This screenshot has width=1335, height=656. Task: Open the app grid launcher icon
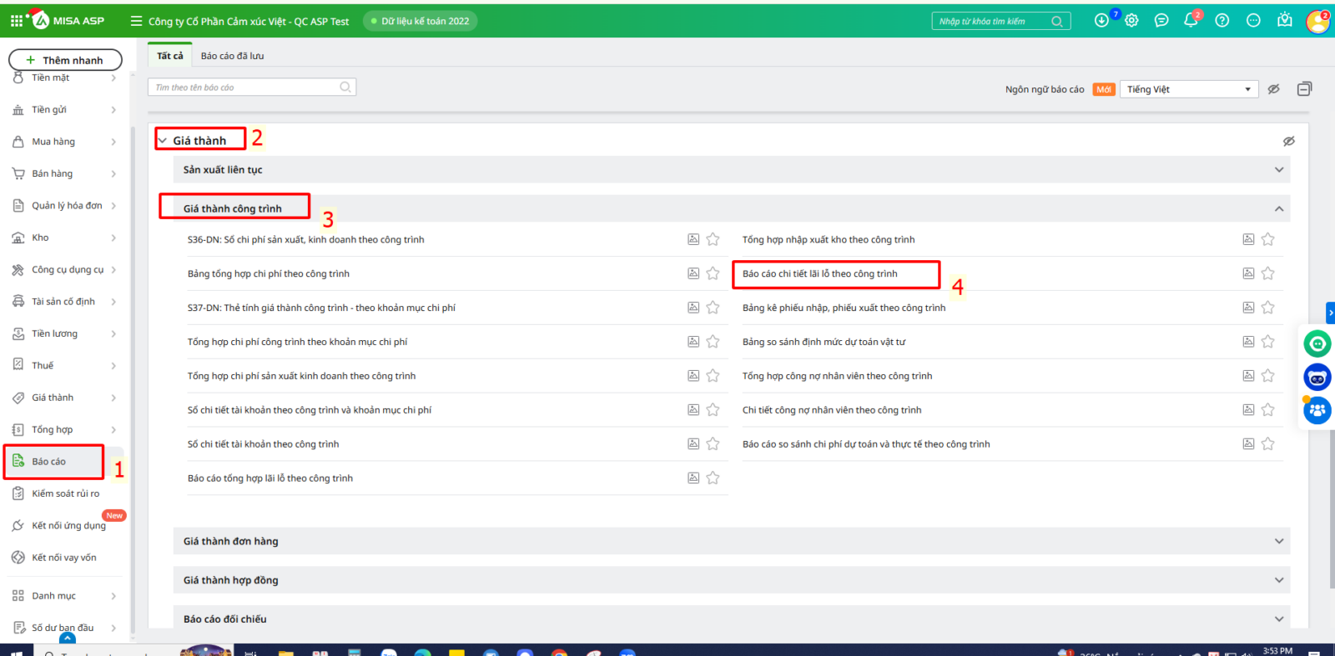(x=16, y=21)
